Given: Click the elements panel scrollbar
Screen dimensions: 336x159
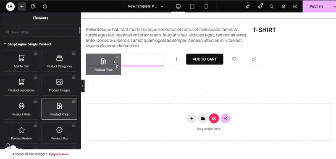Looking at the screenshot, I should tap(80, 30).
